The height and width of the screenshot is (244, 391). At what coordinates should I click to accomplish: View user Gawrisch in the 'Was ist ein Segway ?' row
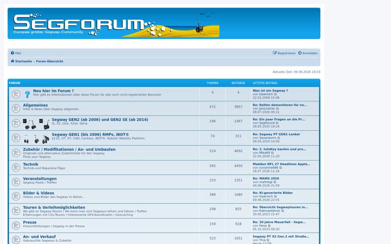click(266, 94)
